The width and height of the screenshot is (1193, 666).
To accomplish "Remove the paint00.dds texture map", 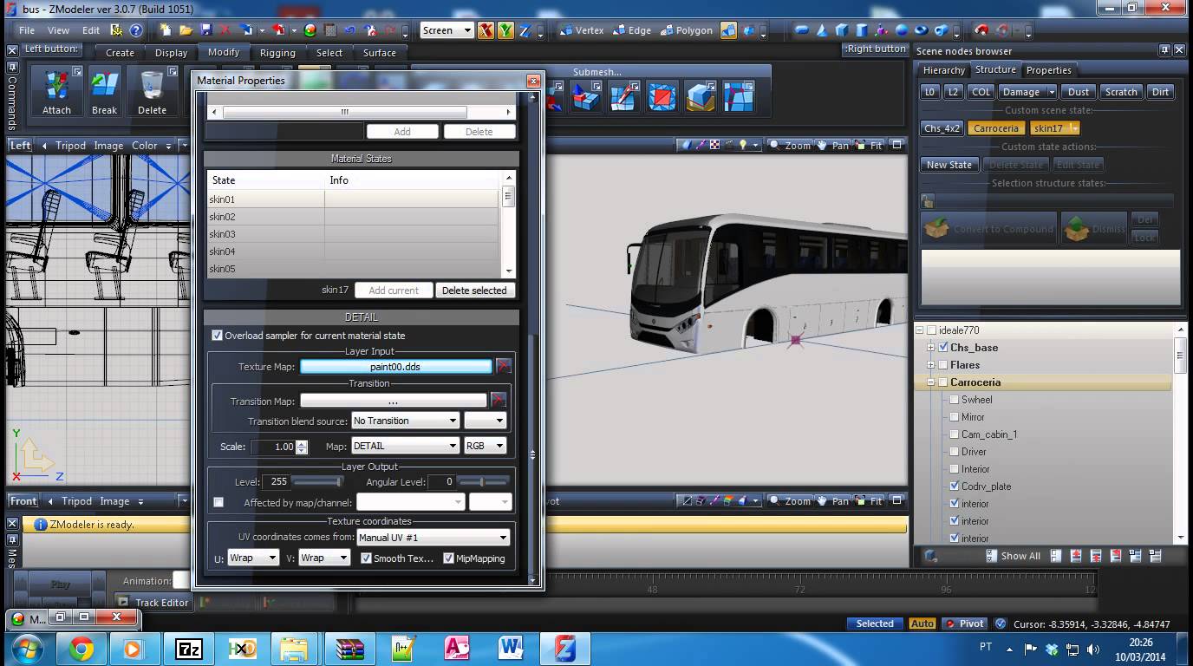I will pos(503,366).
